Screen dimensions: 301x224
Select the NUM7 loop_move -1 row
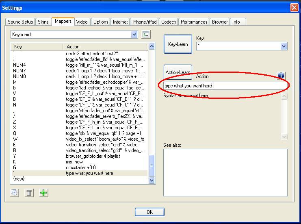80,71
